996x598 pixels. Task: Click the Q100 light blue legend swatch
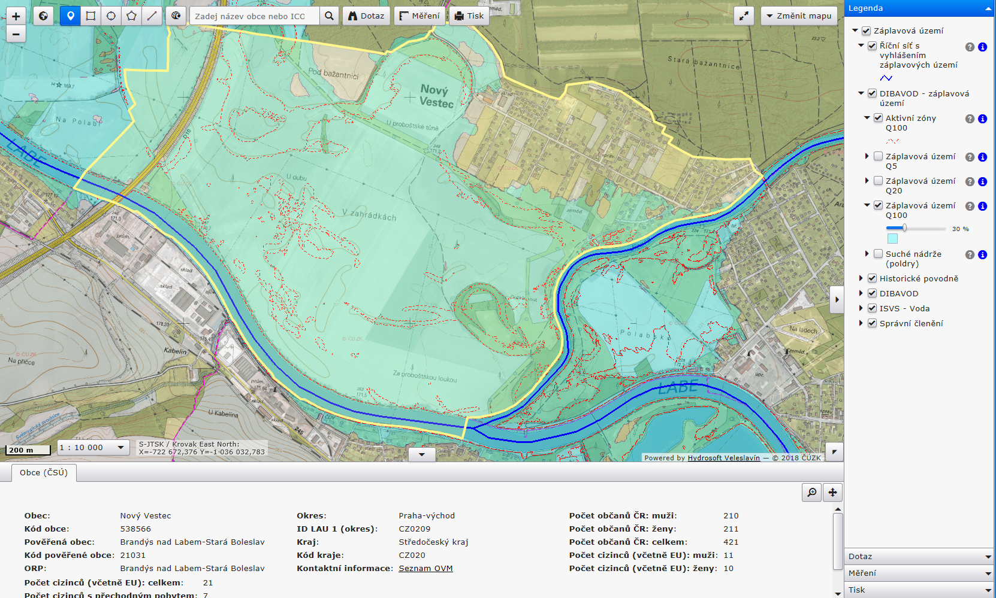click(x=892, y=238)
